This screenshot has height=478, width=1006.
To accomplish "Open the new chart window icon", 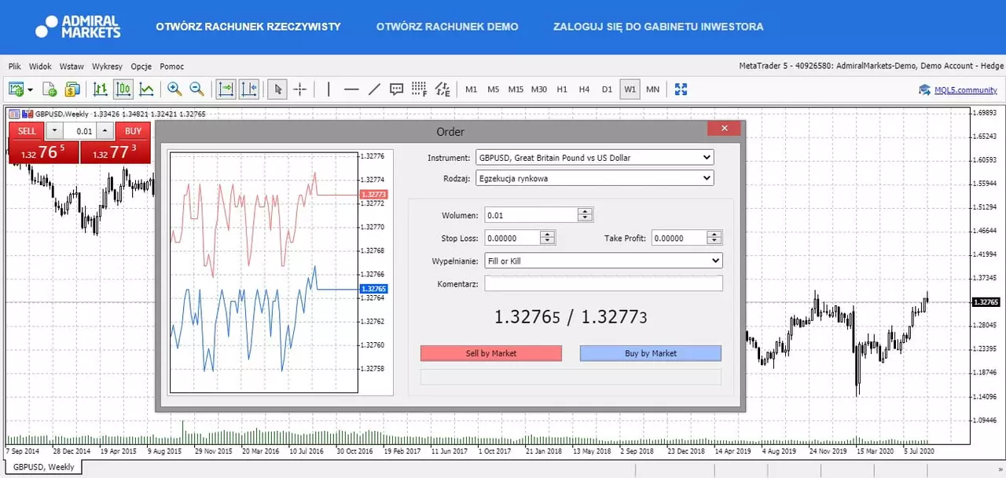I will [x=16, y=89].
